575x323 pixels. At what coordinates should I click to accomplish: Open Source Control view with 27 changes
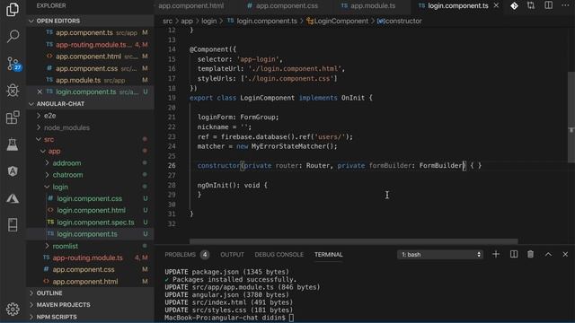click(13, 64)
